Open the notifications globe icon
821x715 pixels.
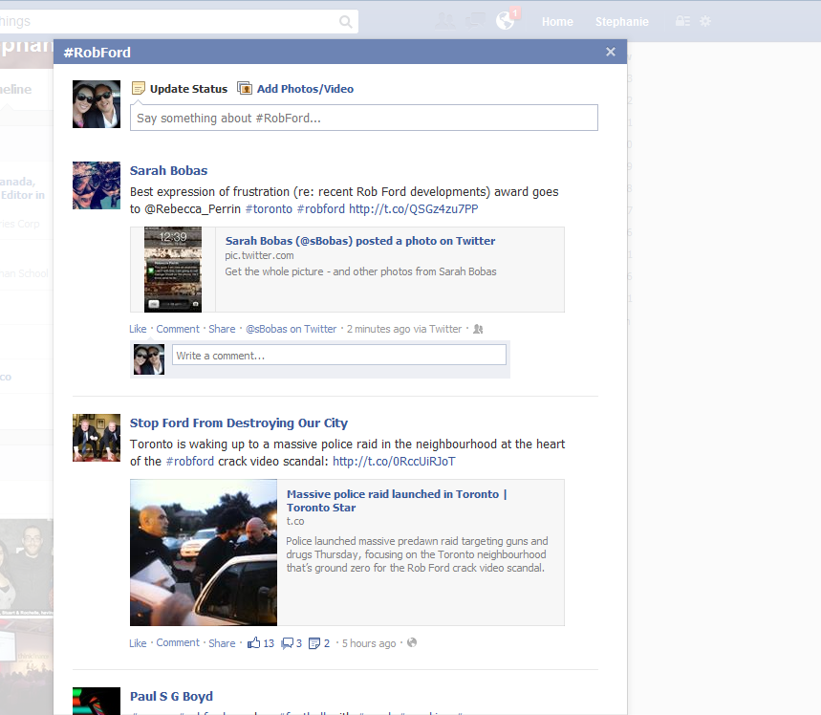(506, 21)
